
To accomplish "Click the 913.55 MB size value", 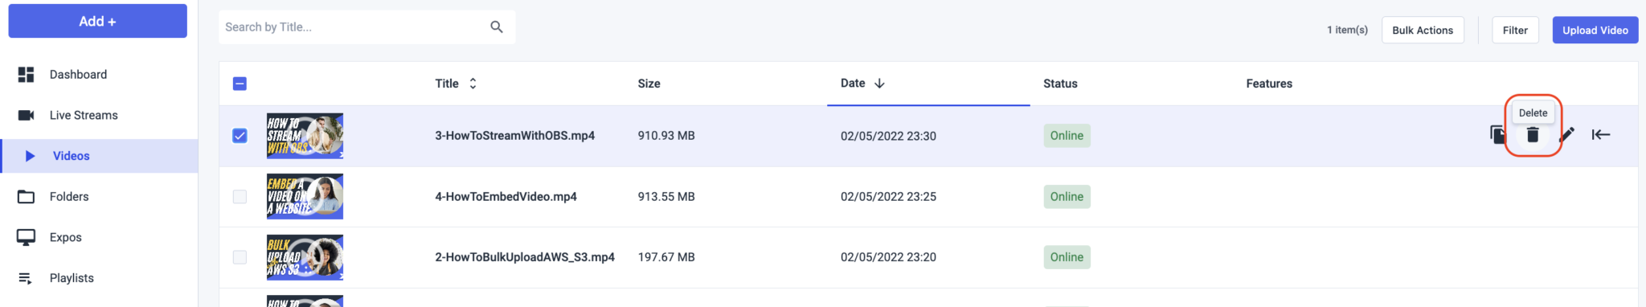I will click(x=666, y=196).
